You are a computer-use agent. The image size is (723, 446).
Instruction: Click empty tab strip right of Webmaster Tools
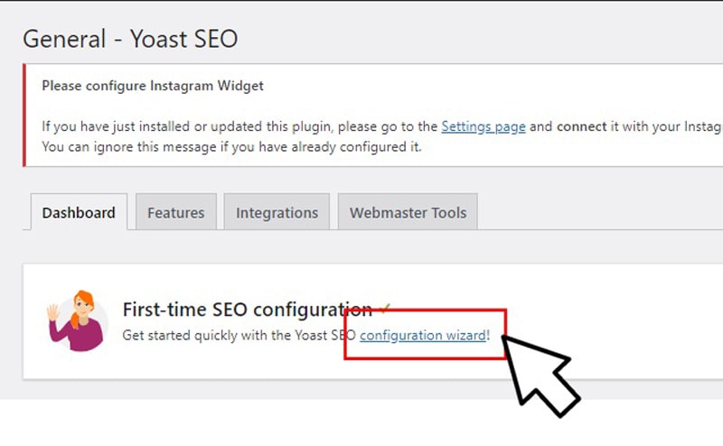point(599,212)
